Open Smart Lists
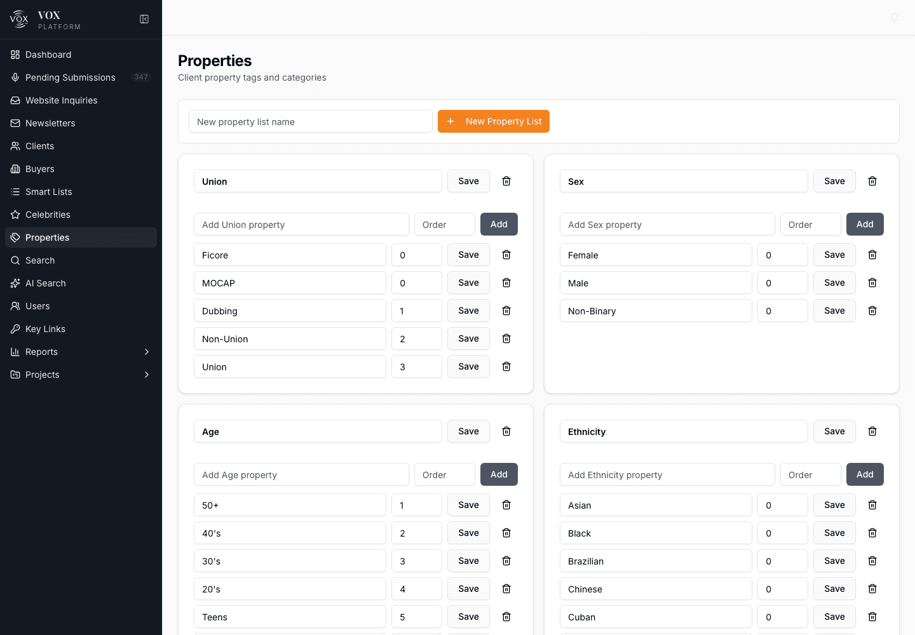The image size is (915, 635). (81, 192)
